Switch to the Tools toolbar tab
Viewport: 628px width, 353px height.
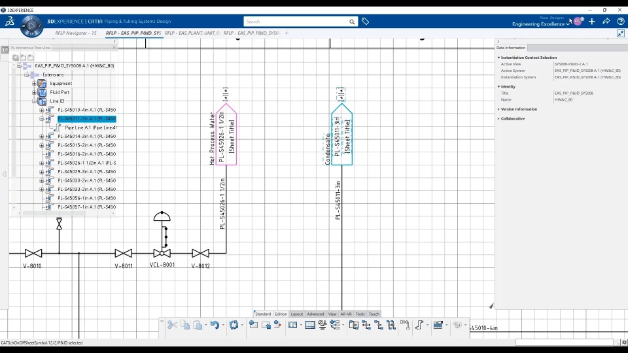point(360,314)
